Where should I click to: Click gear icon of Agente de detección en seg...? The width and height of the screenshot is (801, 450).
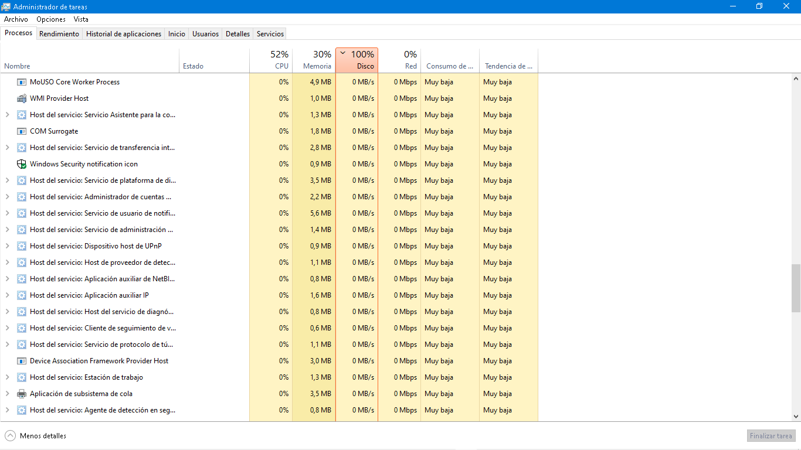pyautogui.click(x=22, y=410)
